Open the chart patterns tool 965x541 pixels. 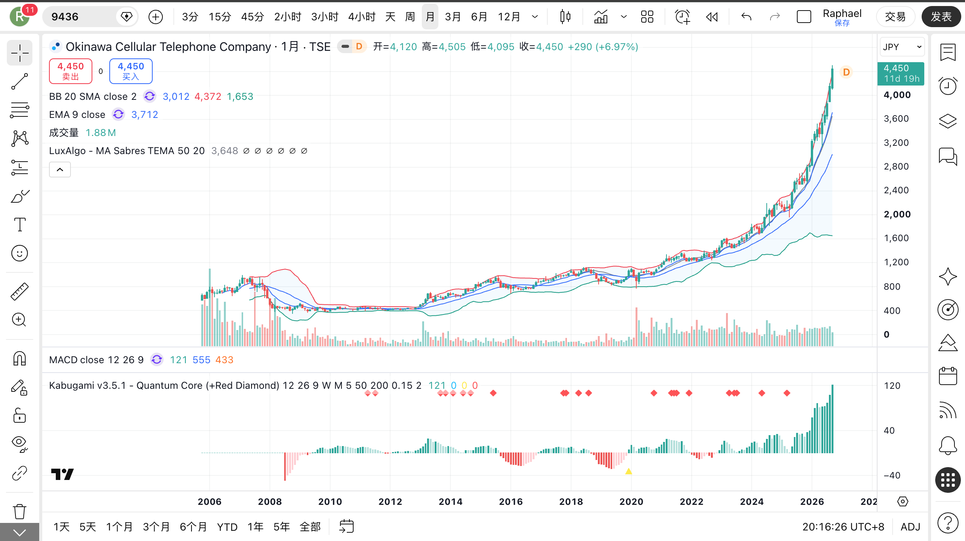pos(20,139)
